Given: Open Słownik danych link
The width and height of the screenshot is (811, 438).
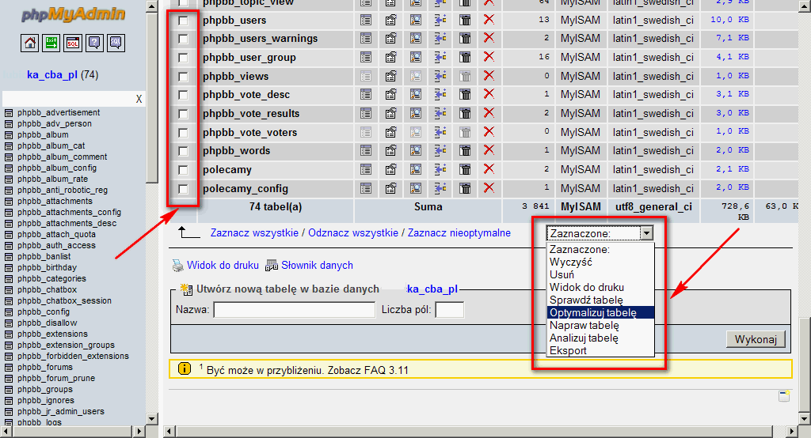Looking at the screenshot, I should pos(317,266).
